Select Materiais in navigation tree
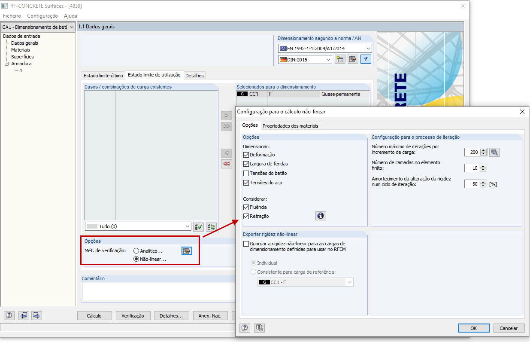The width and height of the screenshot is (530, 342). click(21, 50)
